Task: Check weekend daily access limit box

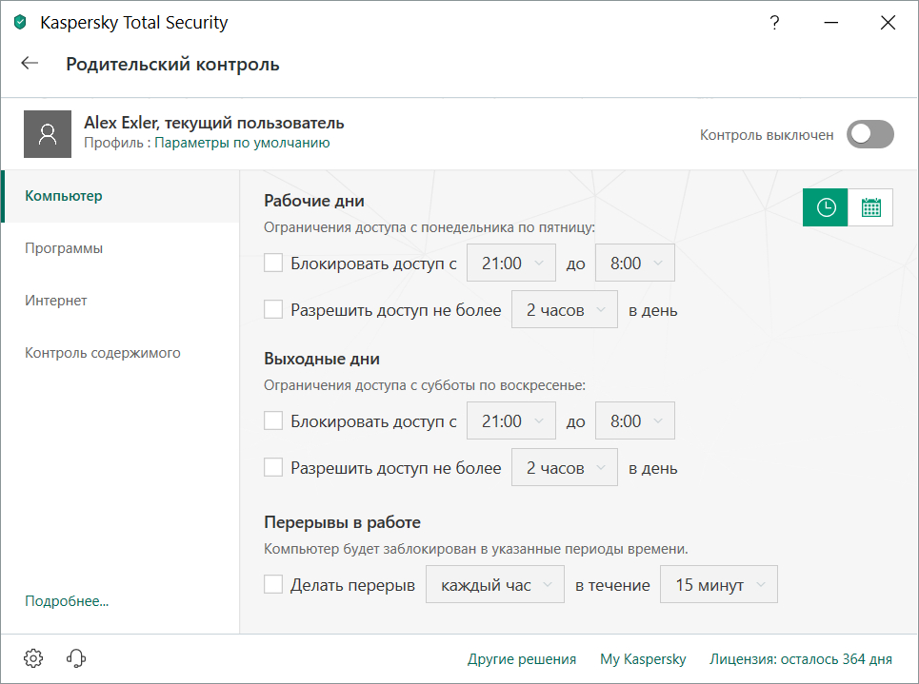Action: point(273,468)
